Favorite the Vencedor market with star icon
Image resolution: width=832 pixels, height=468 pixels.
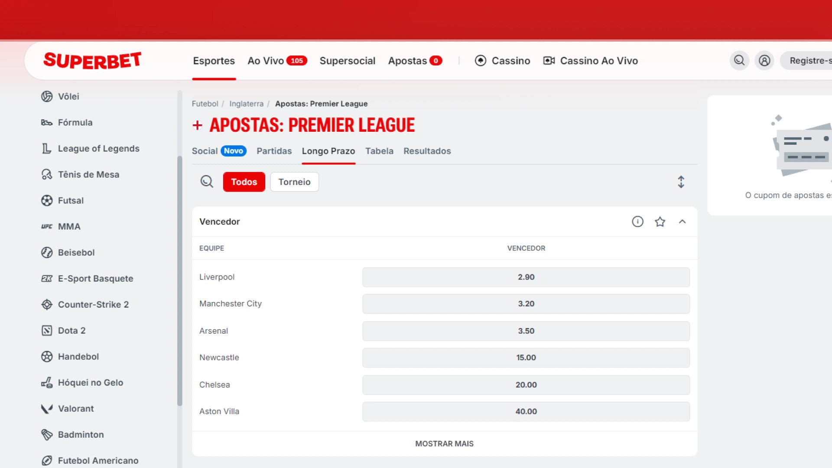coord(660,222)
